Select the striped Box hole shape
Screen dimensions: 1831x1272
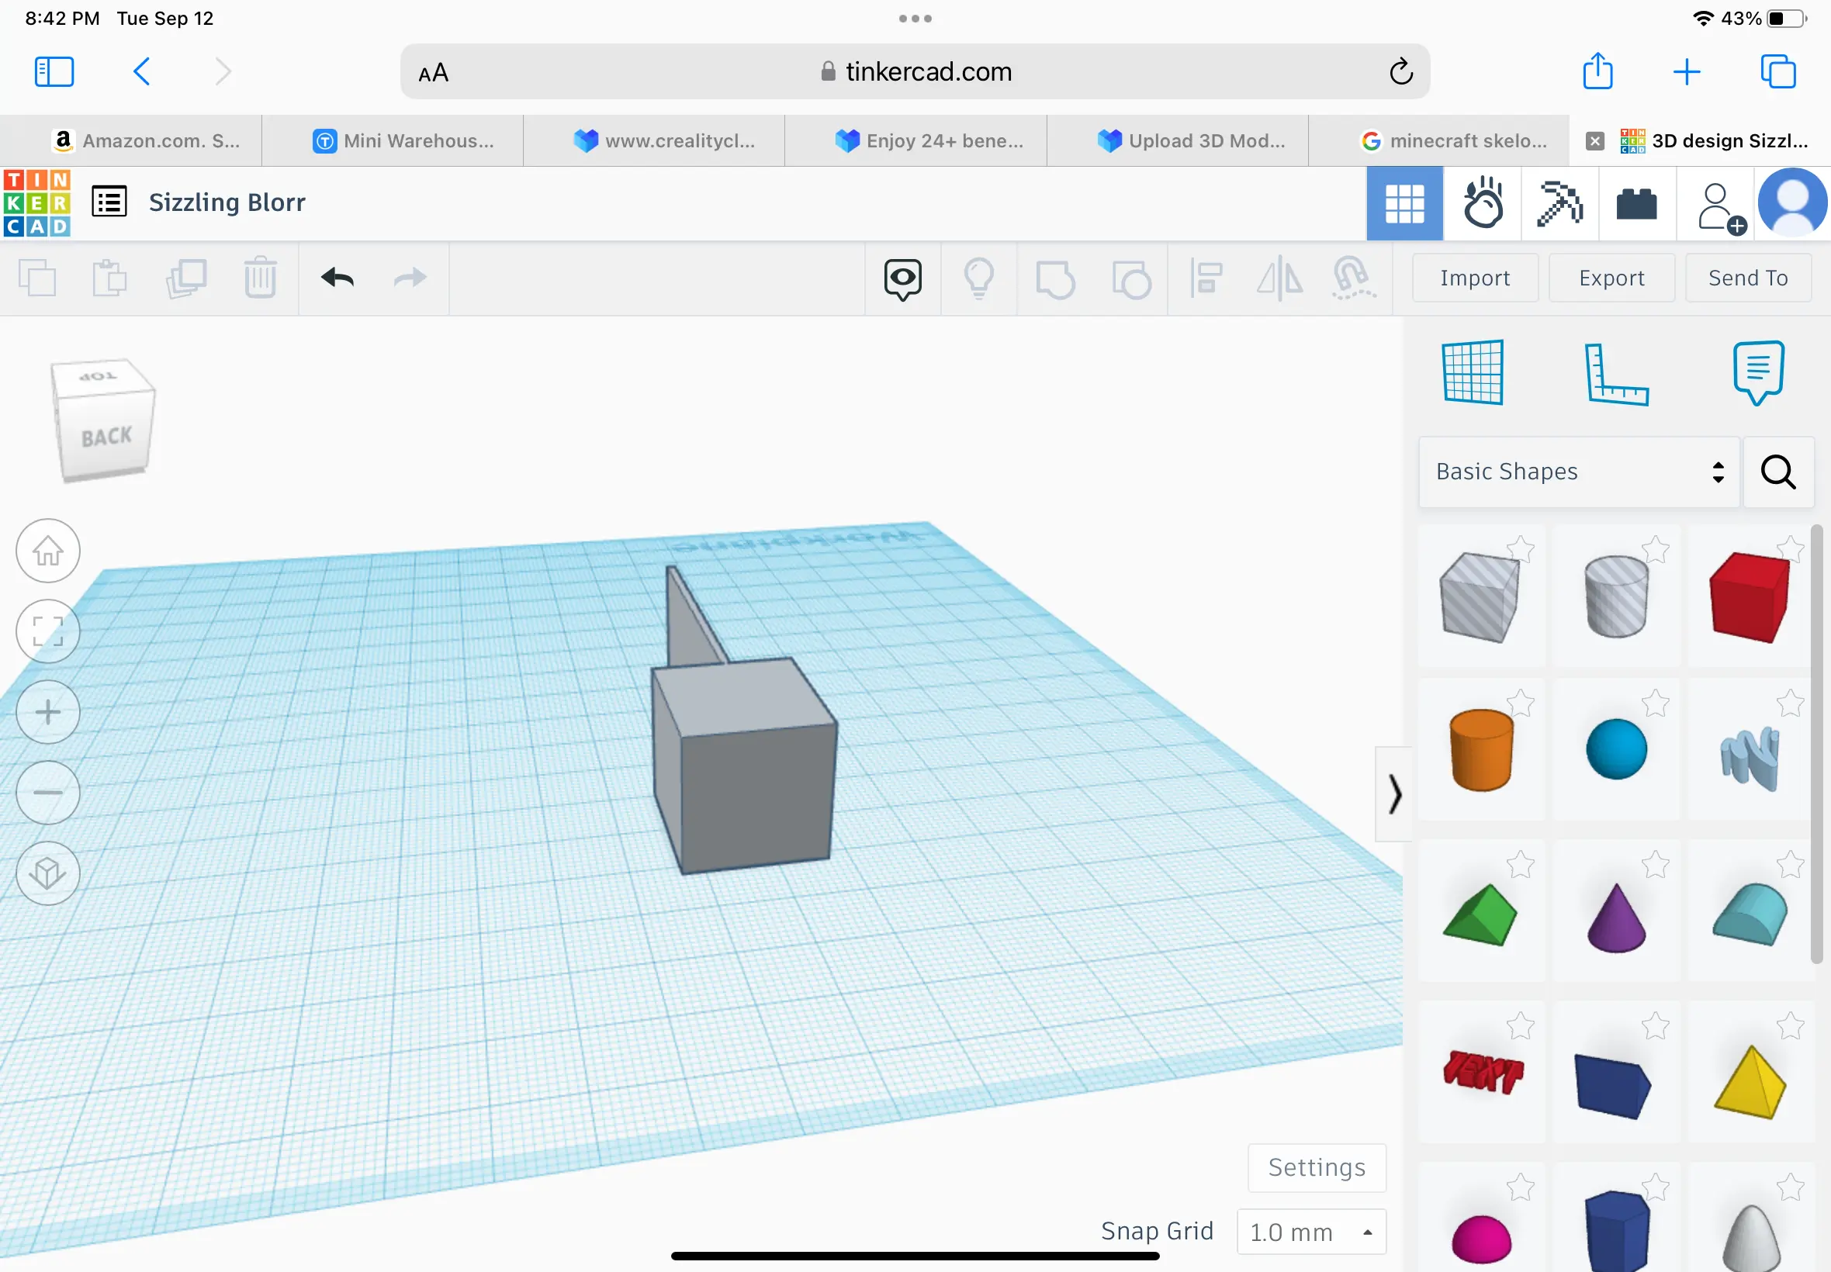(x=1480, y=598)
